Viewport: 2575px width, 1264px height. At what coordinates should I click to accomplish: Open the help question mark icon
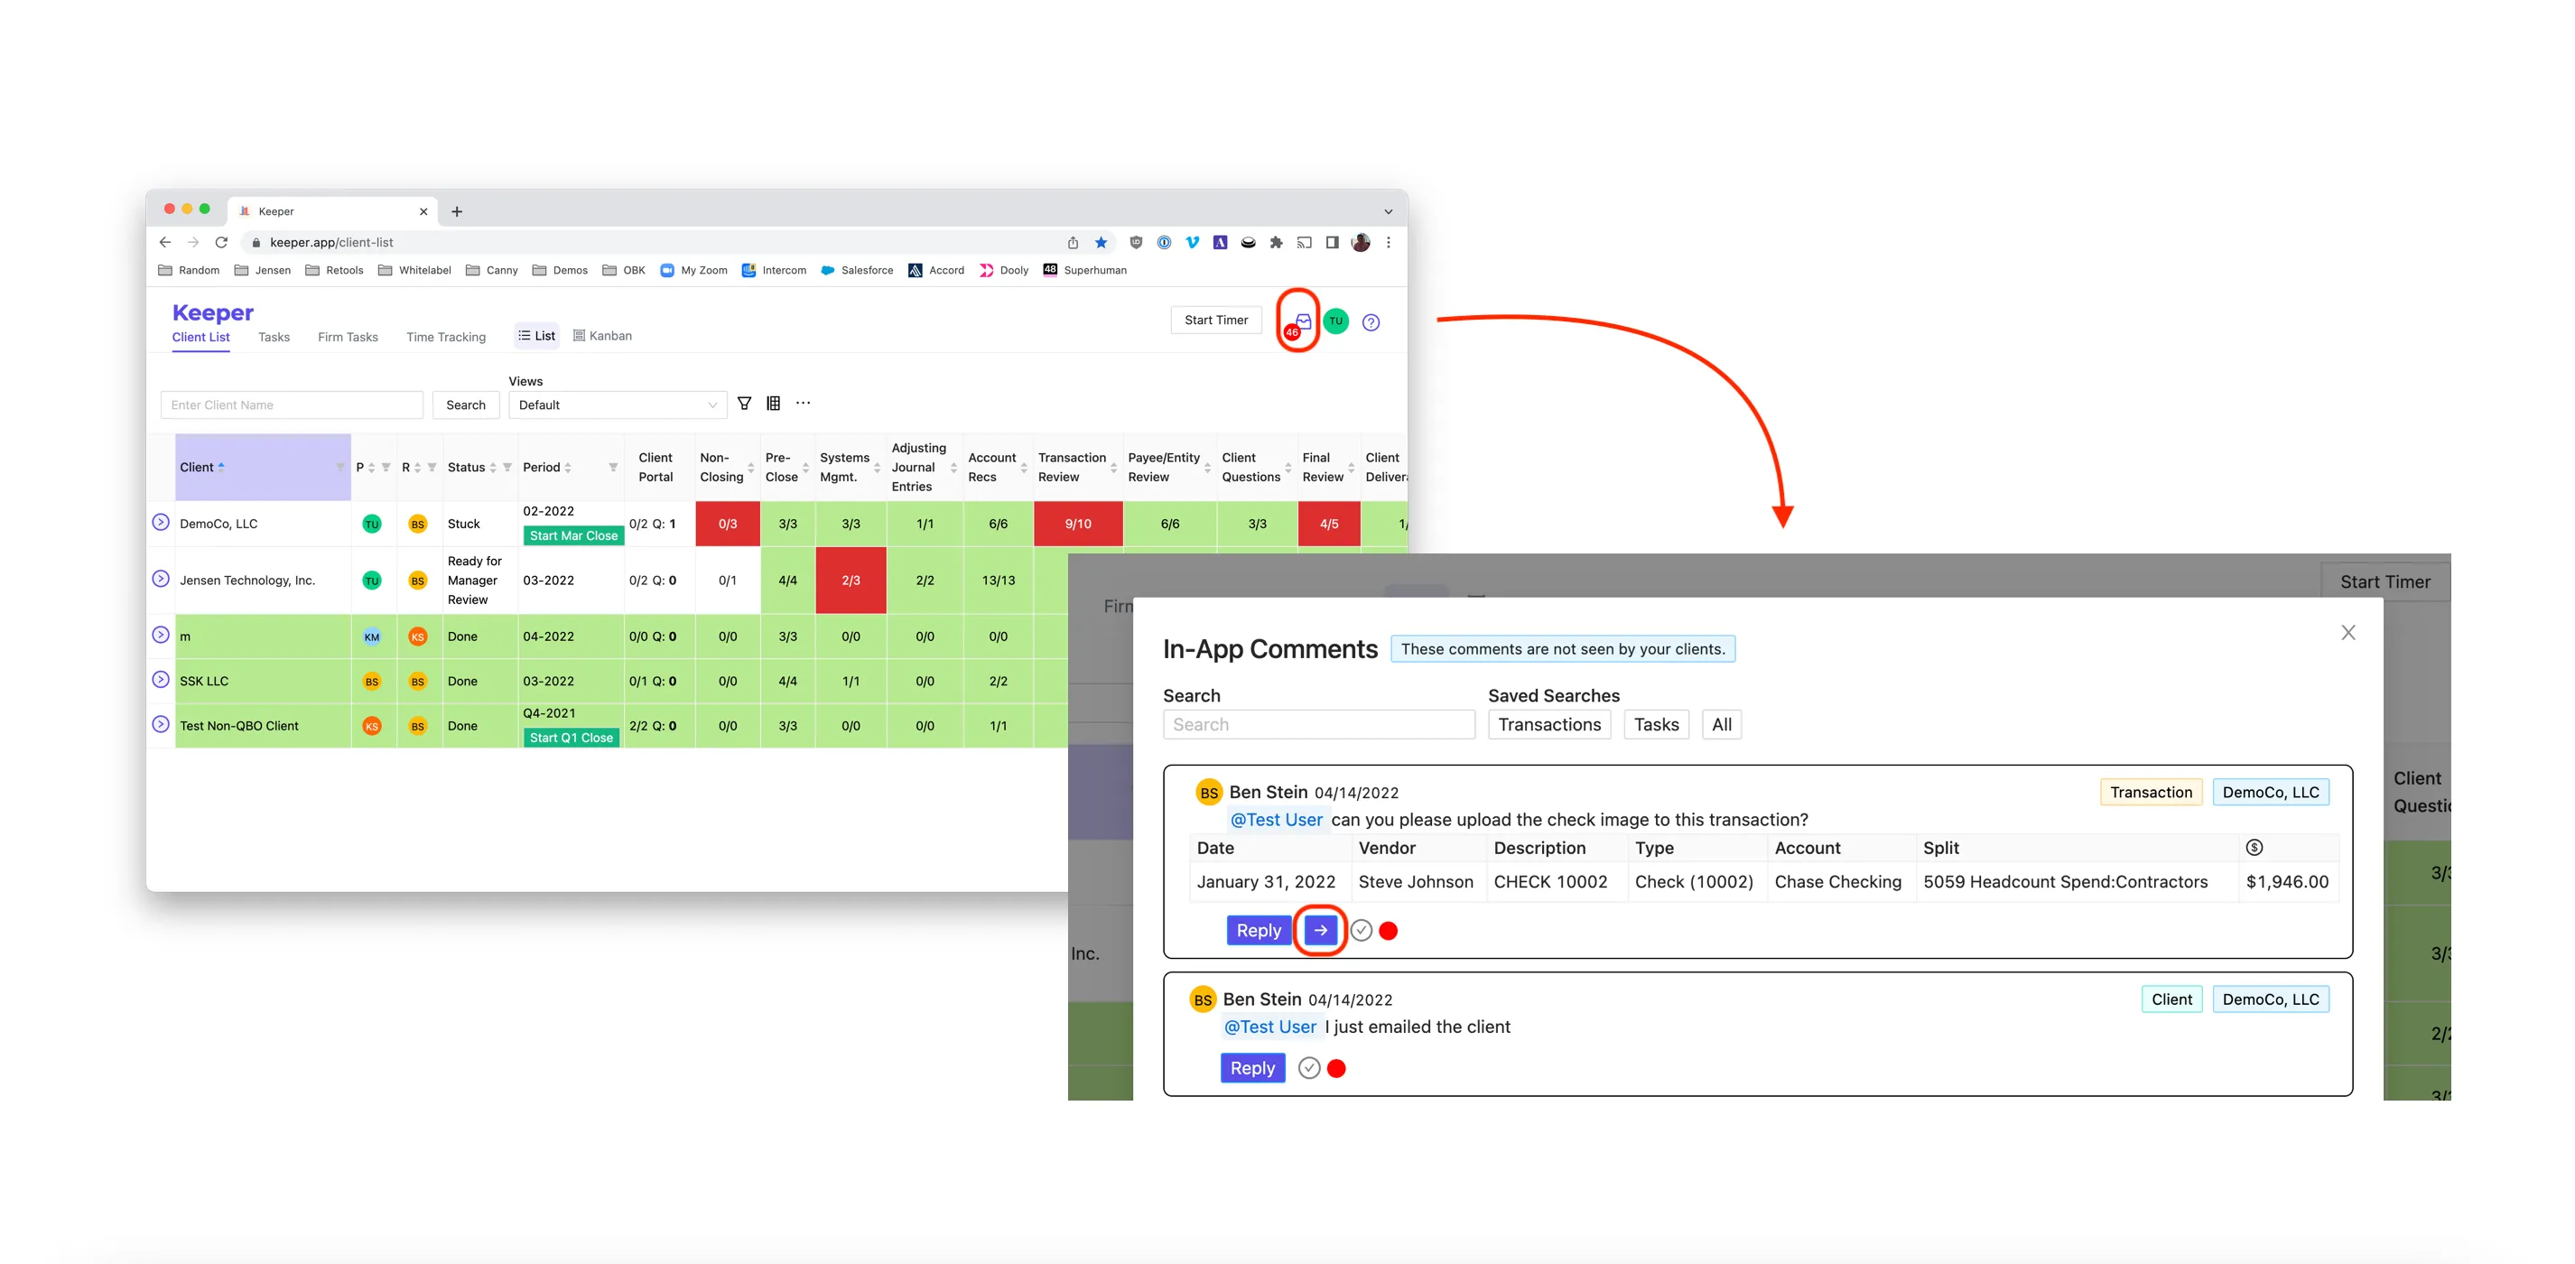tap(1371, 321)
